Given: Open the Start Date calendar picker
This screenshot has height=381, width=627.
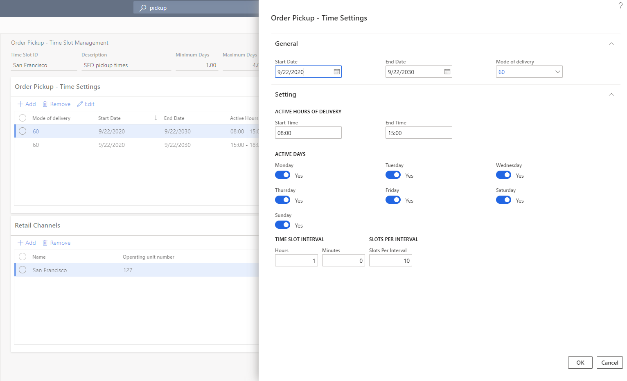Looking at the screenshot, I should (336, 72).
